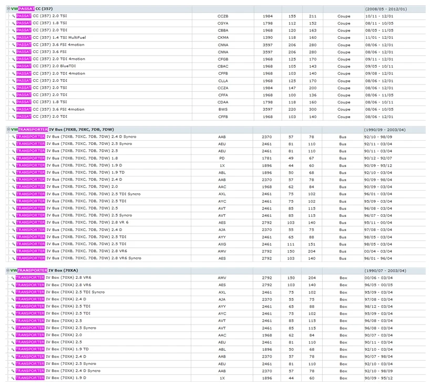Select date cell 96/05 - 00/05
The image size is (431, 387).
[x=378, y=285]
